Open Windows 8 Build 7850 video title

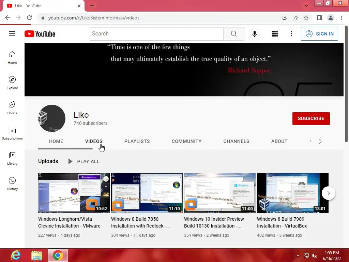click(140, 222)
